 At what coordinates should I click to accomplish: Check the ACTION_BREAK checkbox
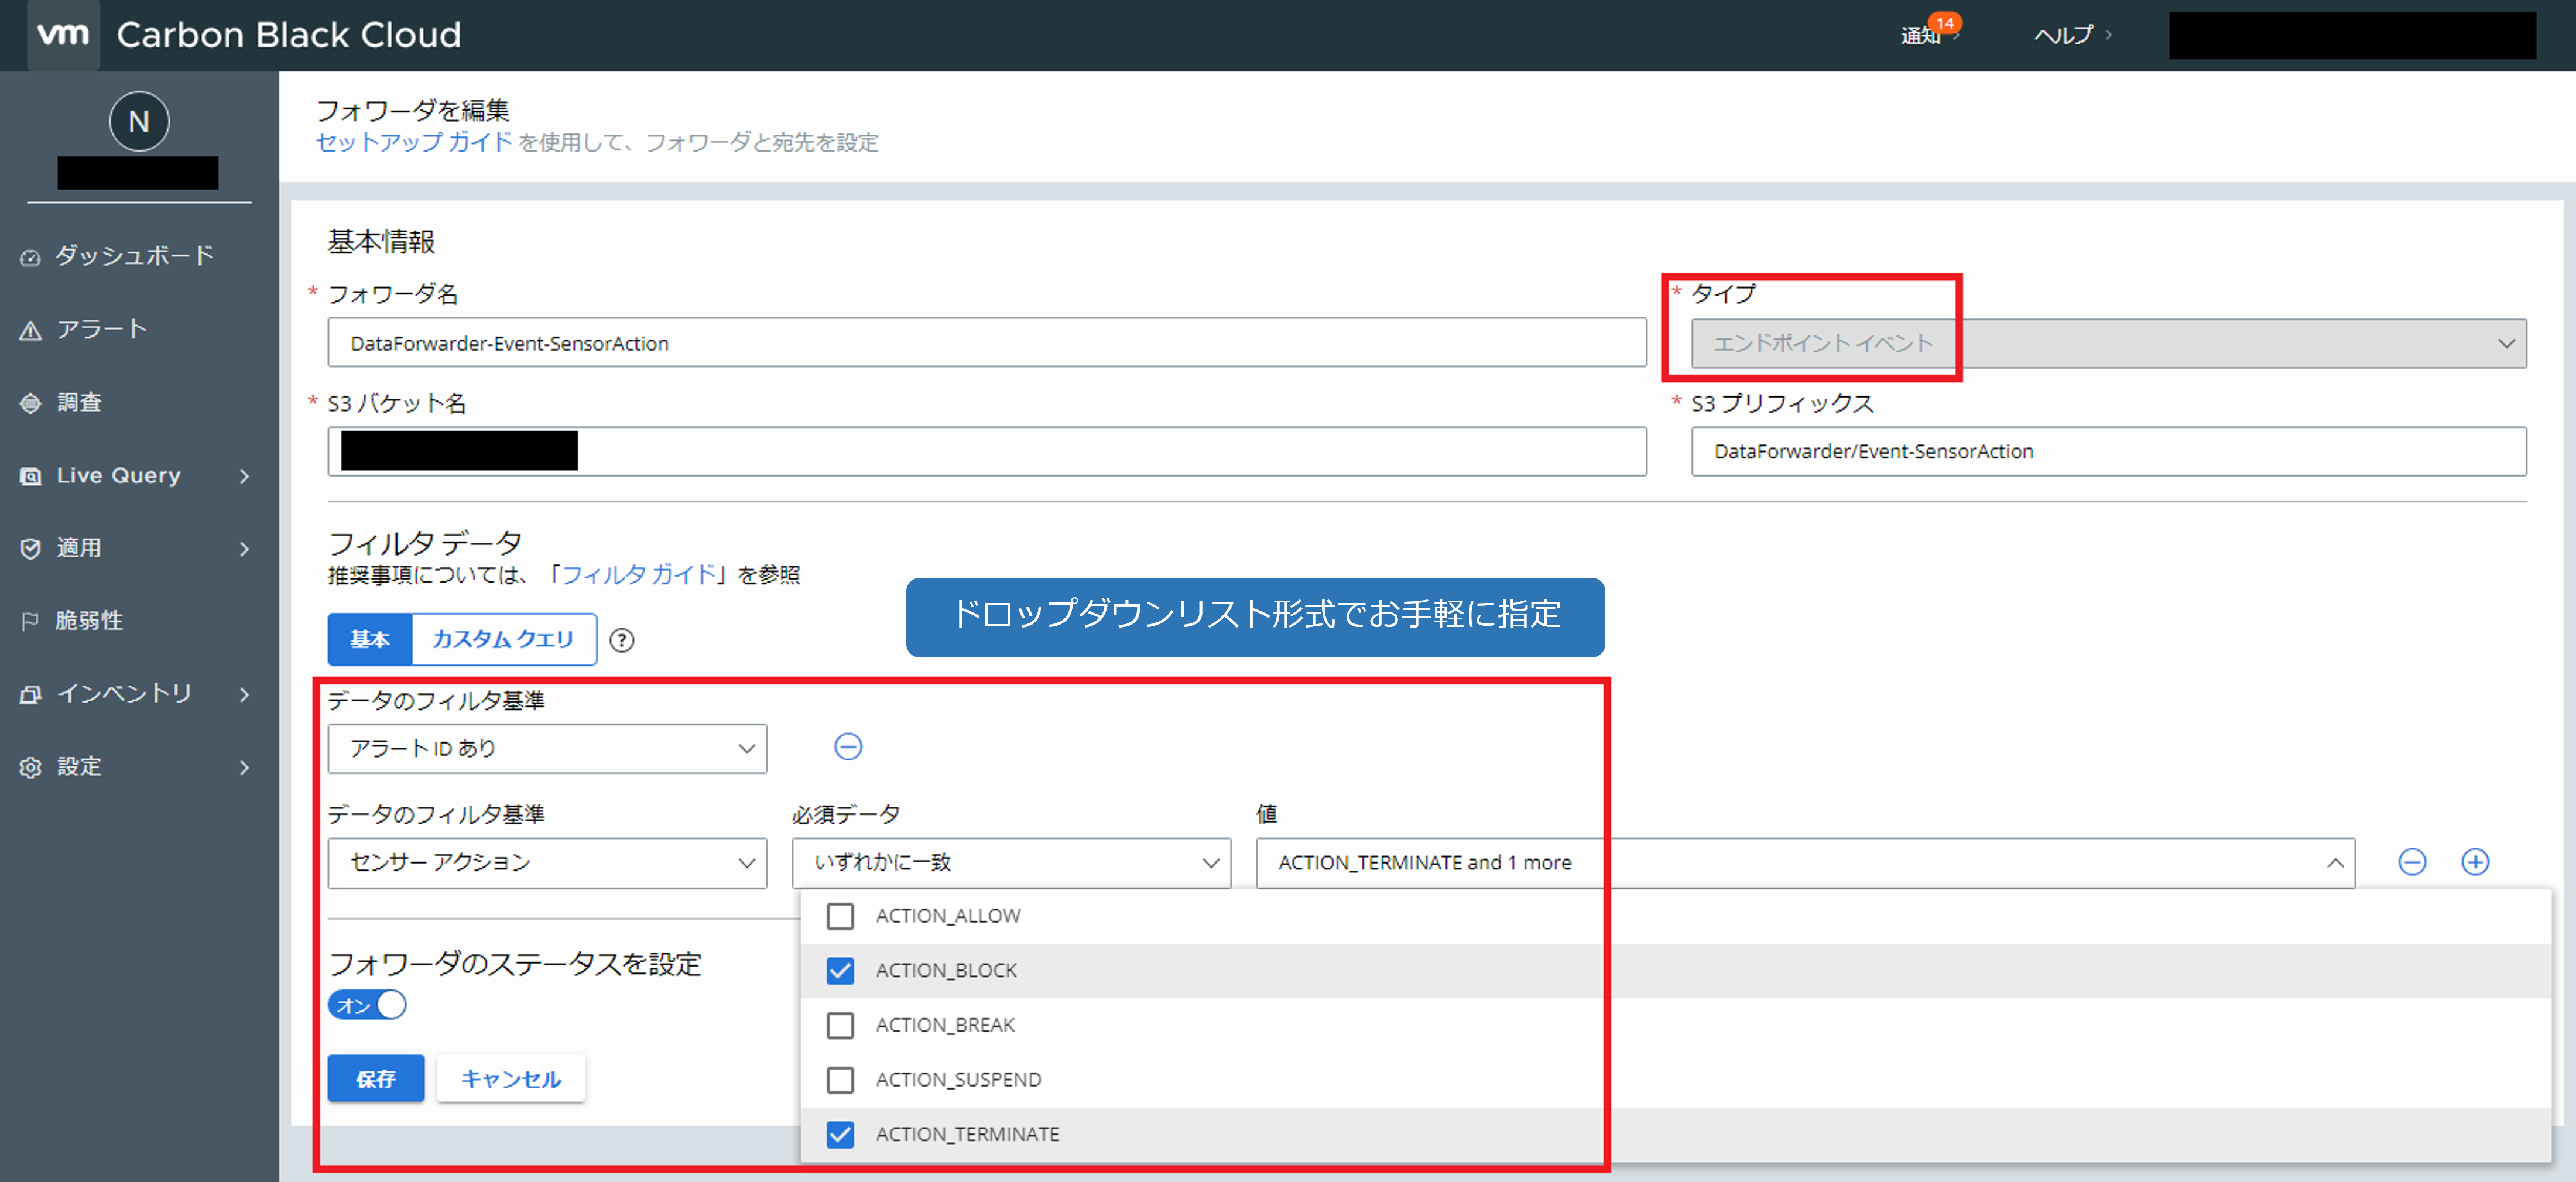pos(840,1025)
